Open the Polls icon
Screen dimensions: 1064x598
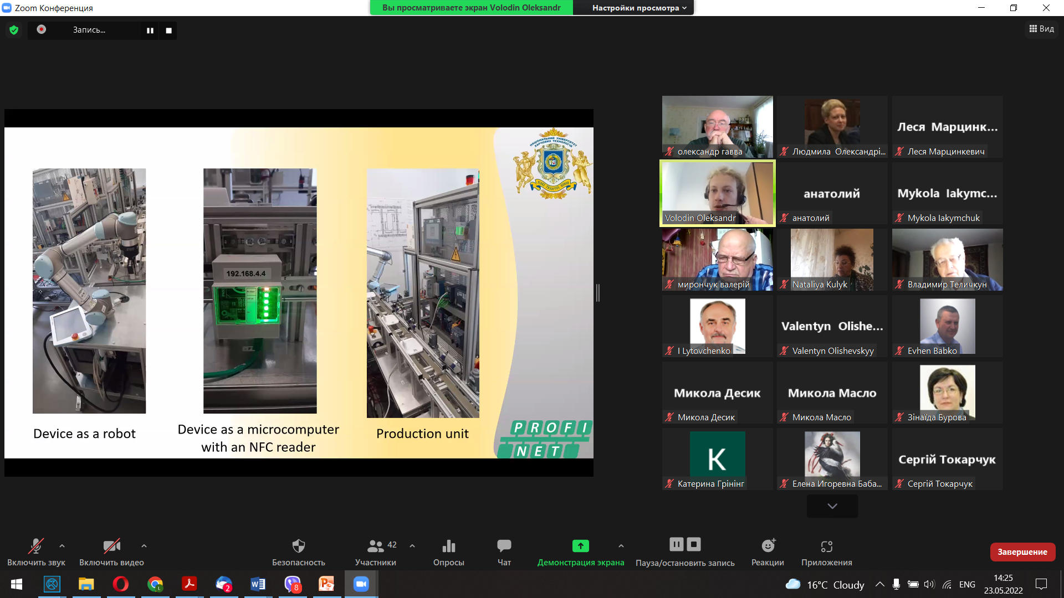click(448, 547)
